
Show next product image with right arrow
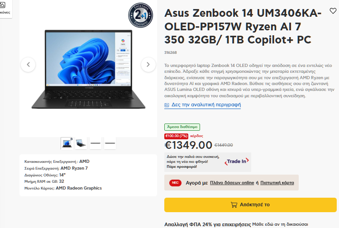[x=148, y=64]
